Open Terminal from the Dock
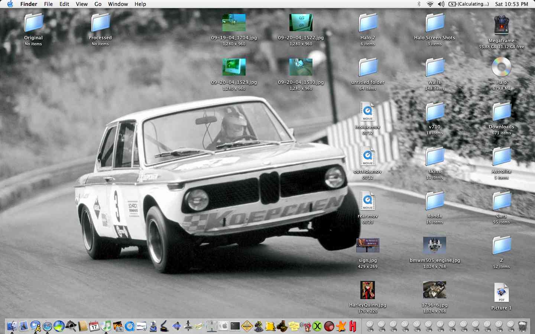The height and width of the screenshot is (334, 535). coord(235,326)
